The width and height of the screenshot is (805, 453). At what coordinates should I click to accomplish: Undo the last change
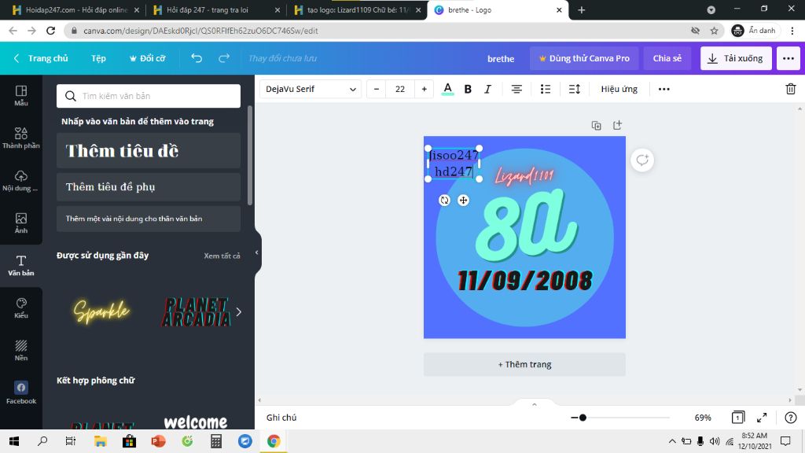pos(197,58)
